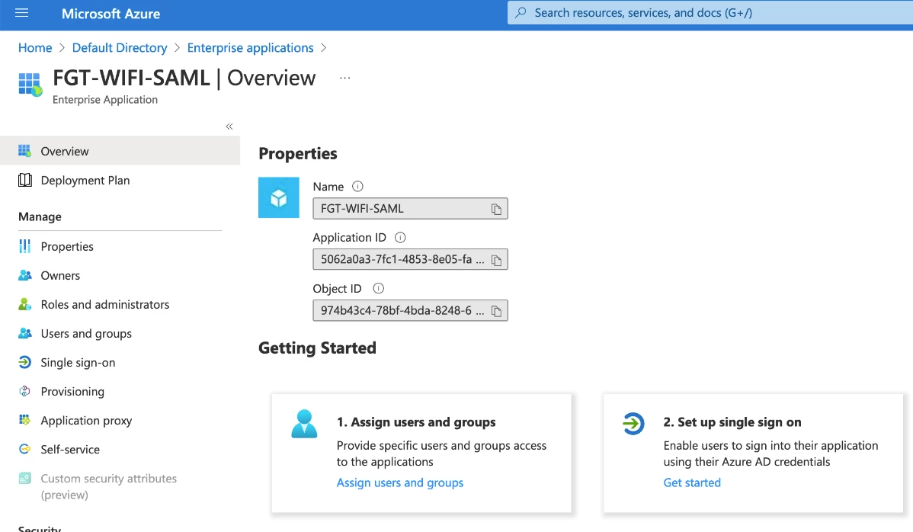Click the Object ID value field
This screenshot has height=532, width=913.
[410, 310]
